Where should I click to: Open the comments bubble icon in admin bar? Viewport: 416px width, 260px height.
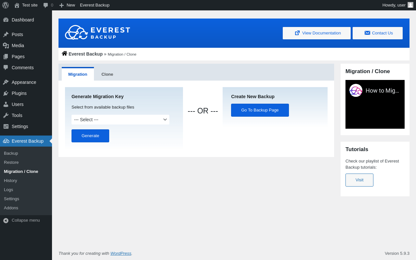pos(46,5)
